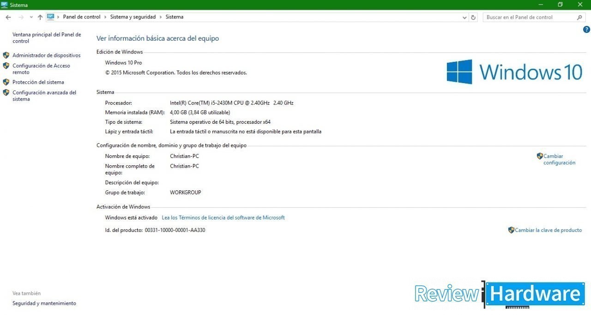Click the Windows 10 logo
The image size is (591, 315).
pyautogui.click(x=514, y=72)
